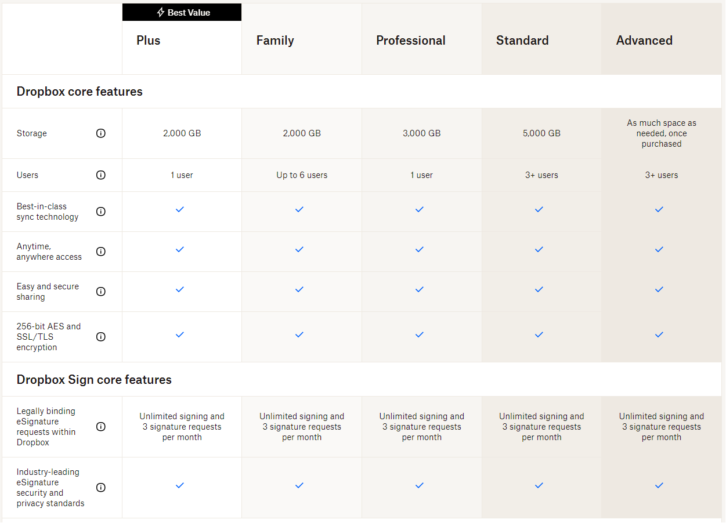This screenshot has width=726, height=523.
Task: Click Standard checkmark in eSignature security row
Action: tap(539, 485)
